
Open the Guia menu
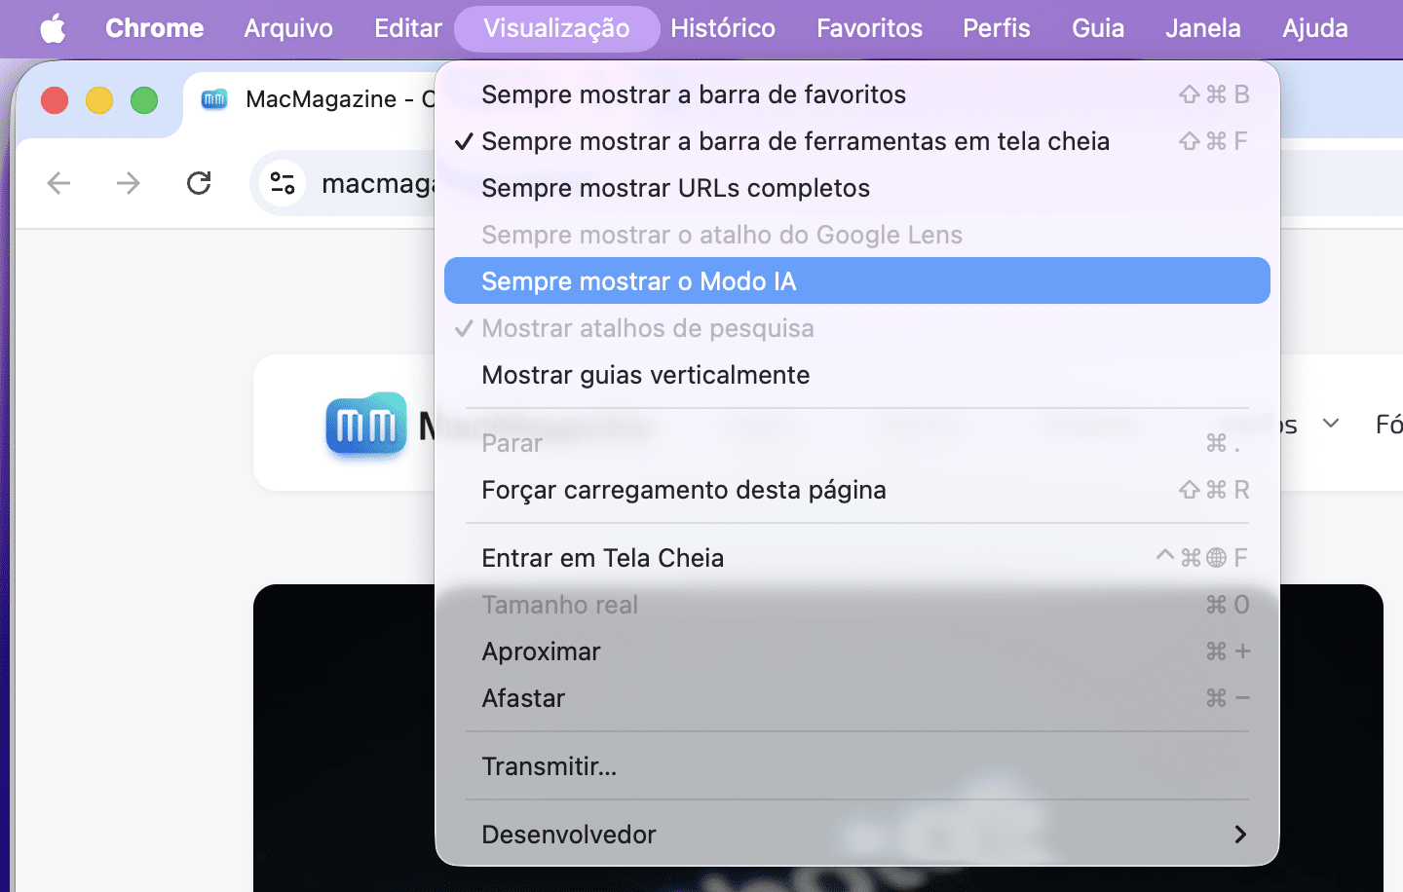tap(1098, 28)
